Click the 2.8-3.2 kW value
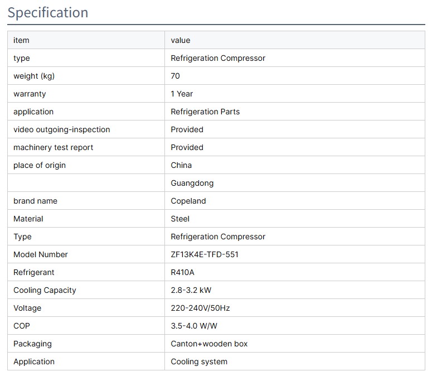This screenshot has height=376, width=432. click(191, 290)
